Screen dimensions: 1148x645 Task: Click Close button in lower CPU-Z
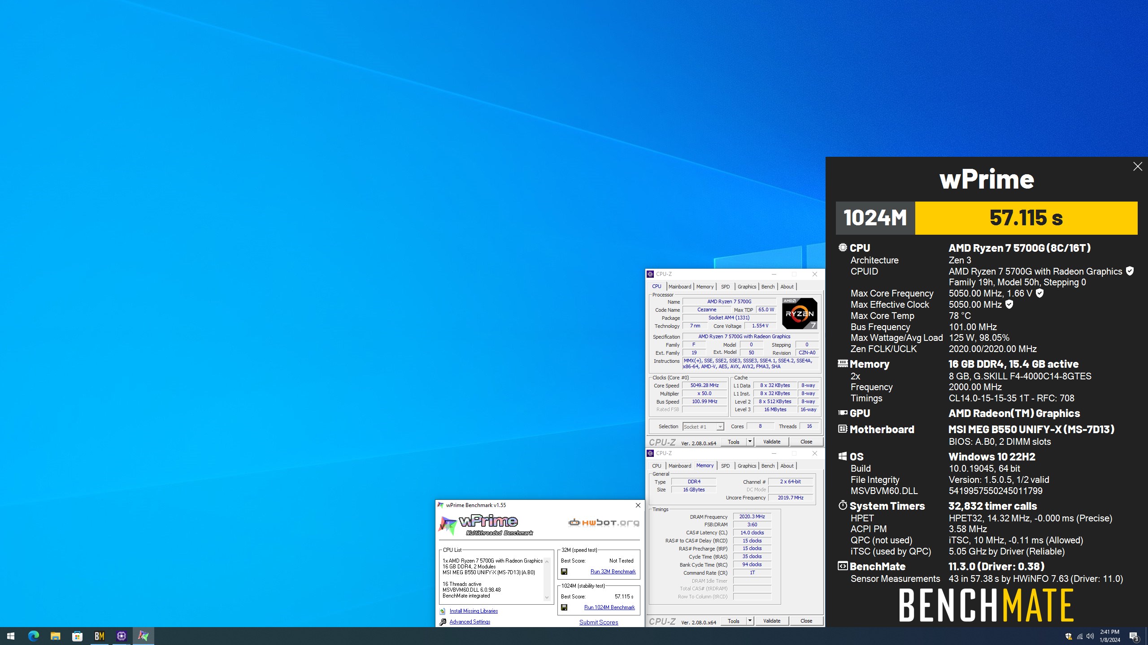[806, 621]
